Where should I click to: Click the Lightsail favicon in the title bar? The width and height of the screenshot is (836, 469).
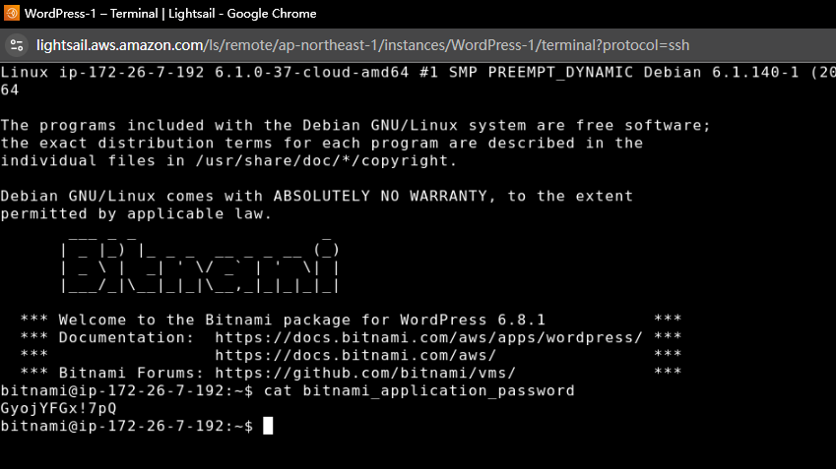coord(12,13)
